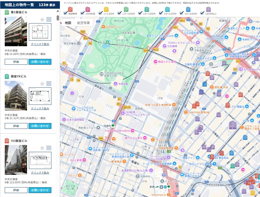The height and width of the screenshot is (197, 260).
Task: Tick the gray selection box for 第1銀座ビル
Action: click(x=49, y=20)
